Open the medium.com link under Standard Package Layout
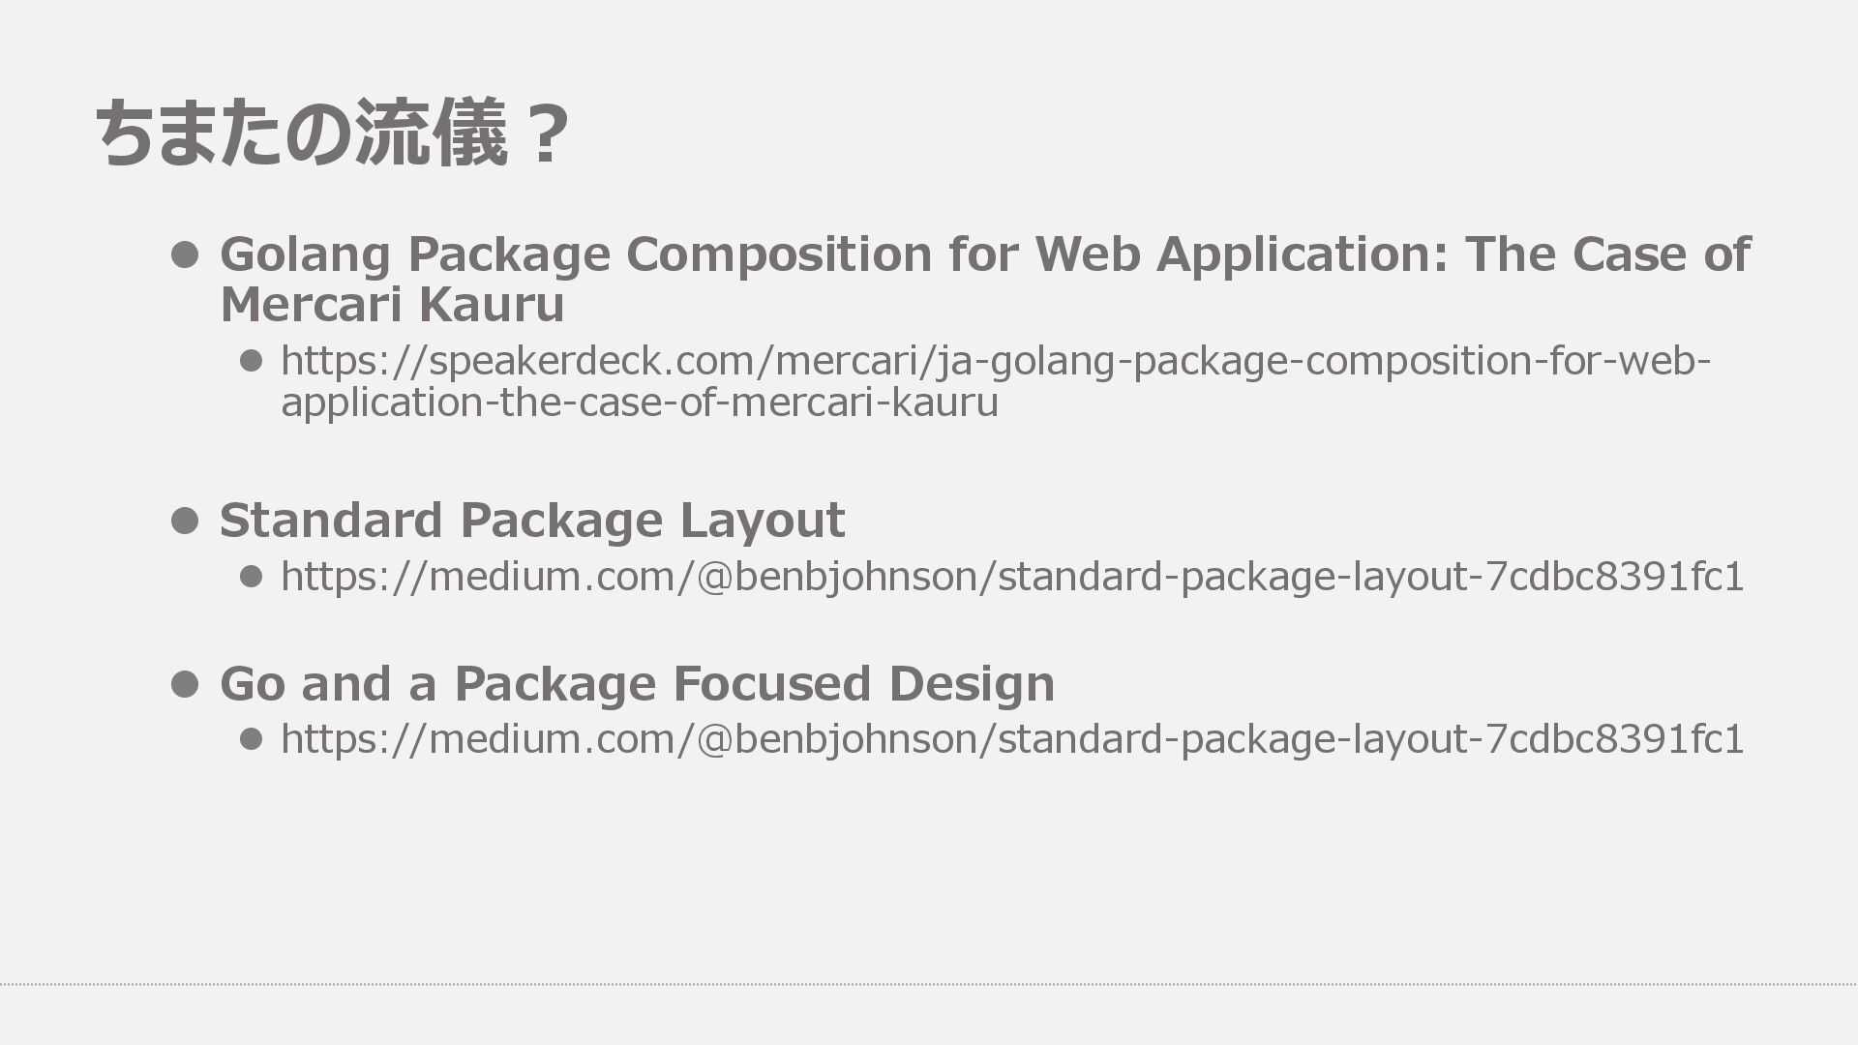Image resolution: width=1858 pixels, height=1045 pixels. [1011, 577]
